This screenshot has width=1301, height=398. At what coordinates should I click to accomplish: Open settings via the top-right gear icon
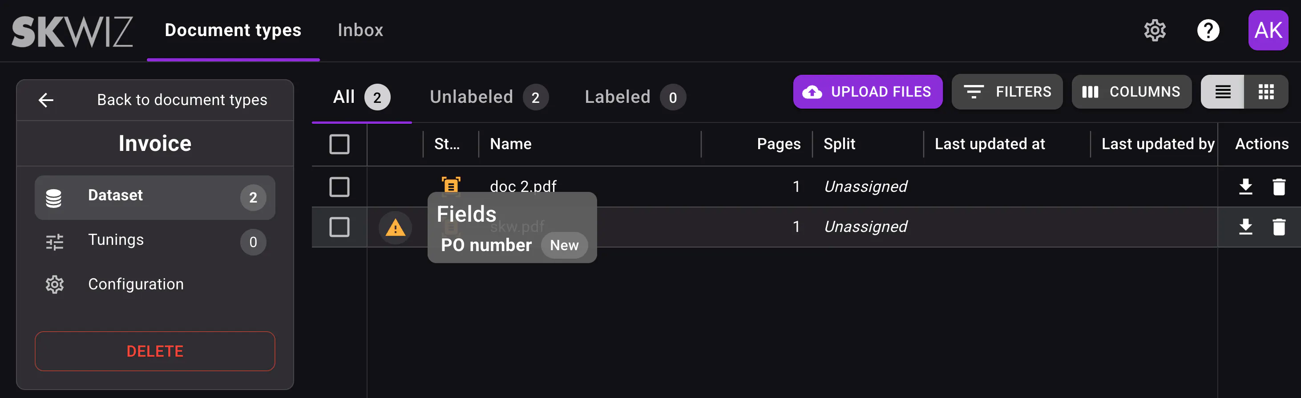click(1155, 30)
